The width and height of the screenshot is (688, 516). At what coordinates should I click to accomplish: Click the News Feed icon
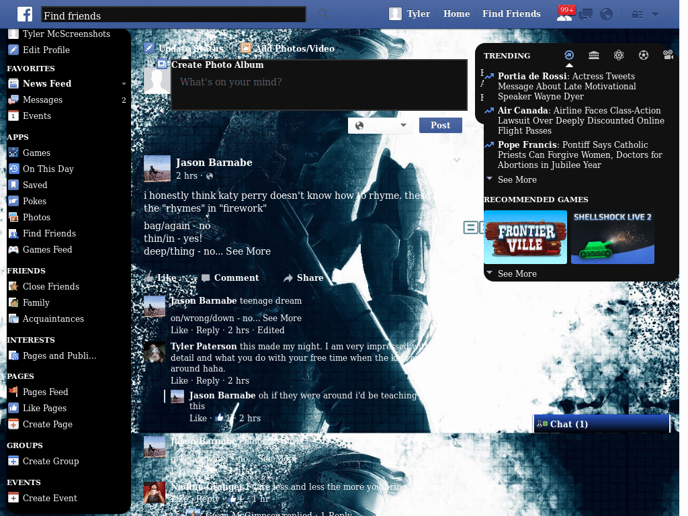point(13,83)
